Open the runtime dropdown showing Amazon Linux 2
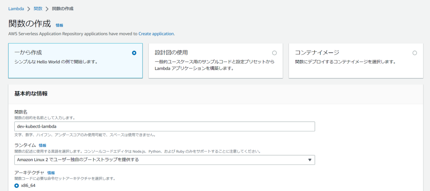 point(164,160)
